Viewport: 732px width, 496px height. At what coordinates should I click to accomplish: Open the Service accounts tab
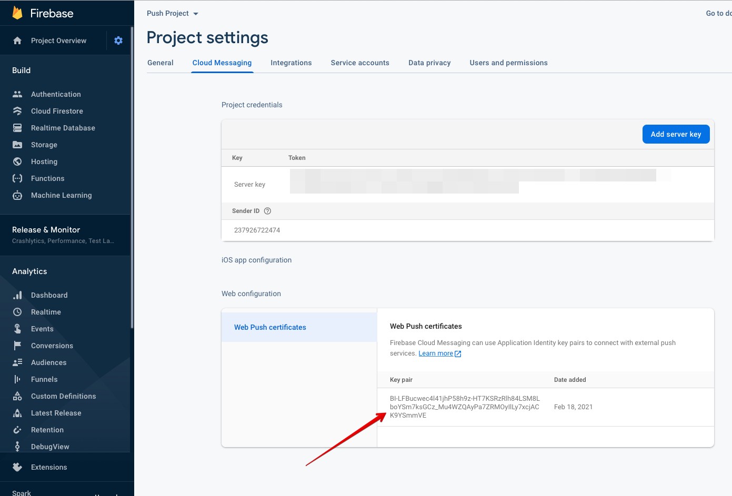tap(360, 63)
